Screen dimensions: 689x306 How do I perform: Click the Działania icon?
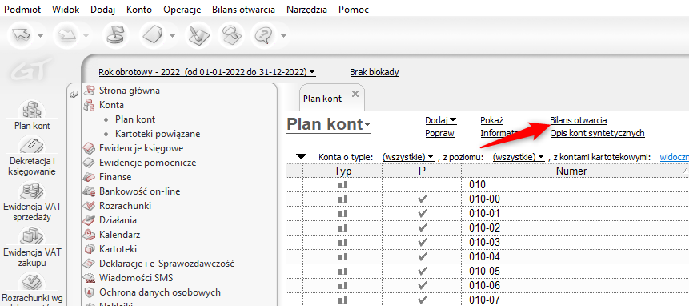pyautogui.click(x=89, y=219)
